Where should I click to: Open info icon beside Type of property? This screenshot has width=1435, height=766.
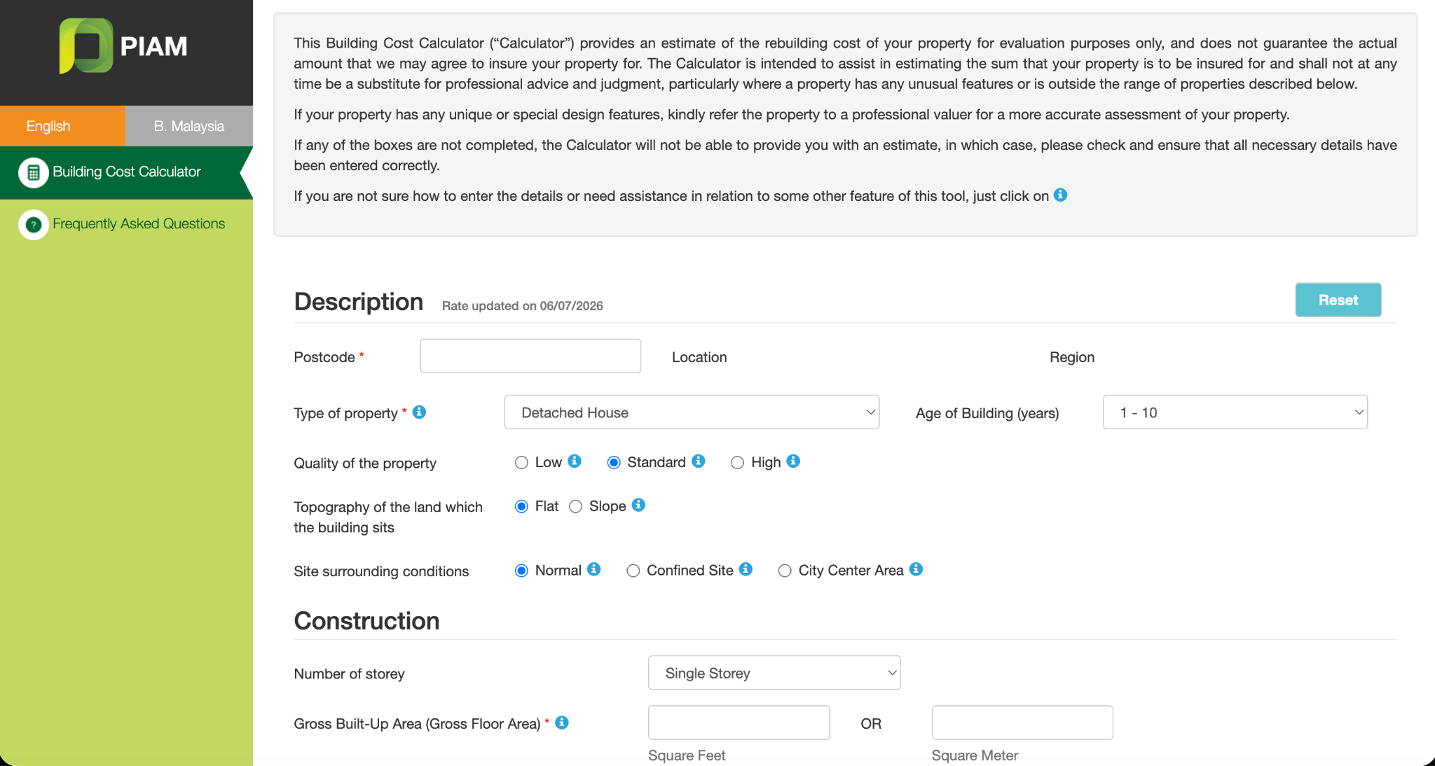(x=419, y=412)
